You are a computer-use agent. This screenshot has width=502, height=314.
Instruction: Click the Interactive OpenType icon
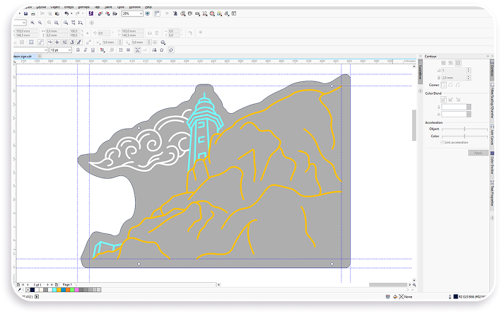(x=171, y=50)
